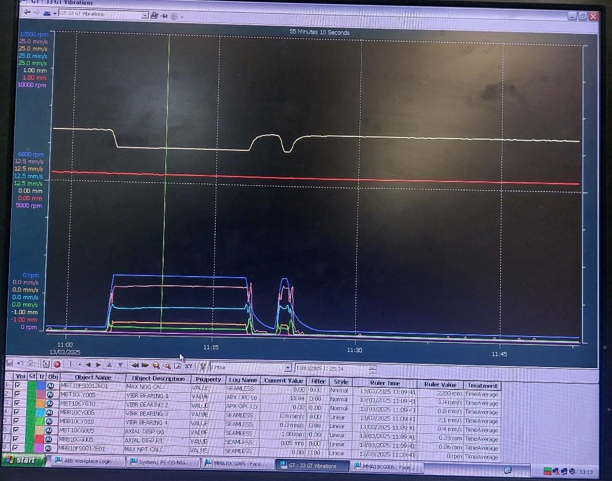Click the fast rewind double-arrow icon
The height and width of the screenshot is (481, 612).
click(x=135, y=365)
